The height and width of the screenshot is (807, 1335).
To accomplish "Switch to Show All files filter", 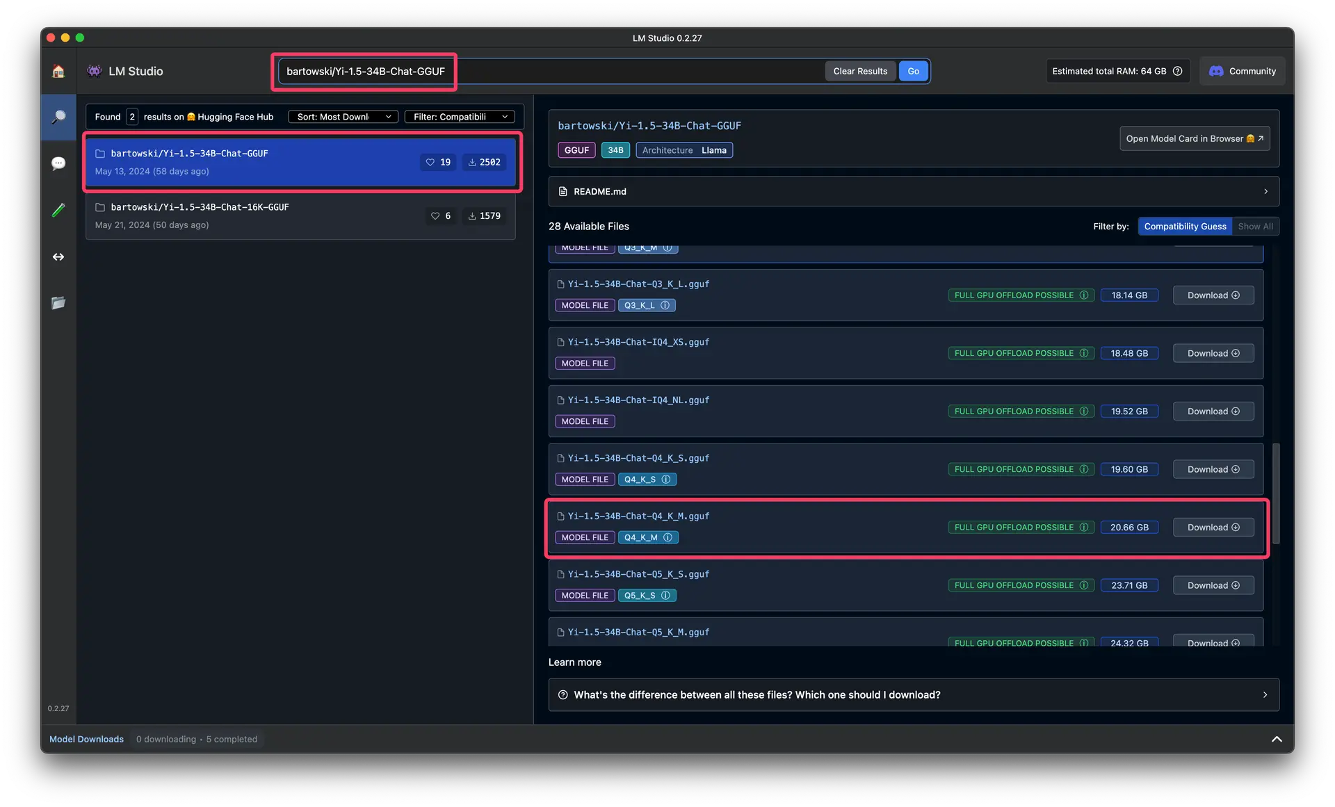I will point(1255,227).
